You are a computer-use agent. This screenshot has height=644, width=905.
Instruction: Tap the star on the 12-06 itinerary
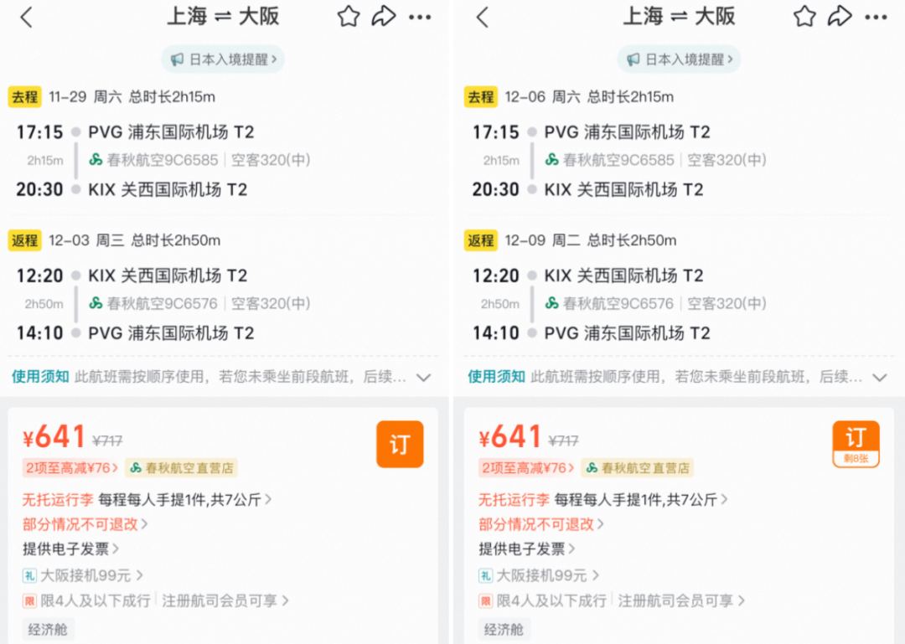[x=804, y=15]
